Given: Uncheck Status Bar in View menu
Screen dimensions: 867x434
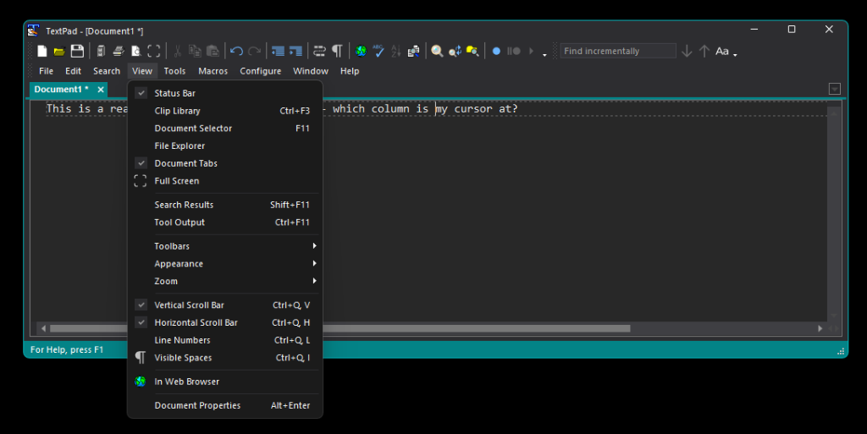Looking at the screenshot, I should [225, 93].
